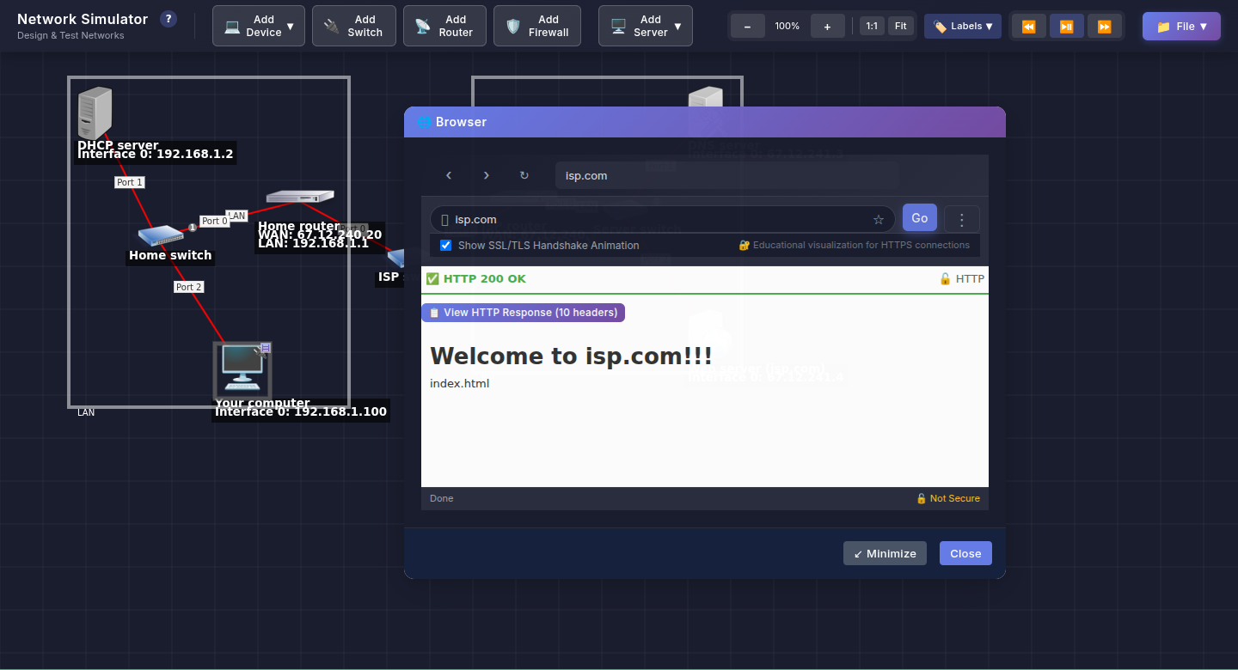Zoom in with the plus button
Viewport: 1238px width, 670px height.
click(x=827, y=26)
